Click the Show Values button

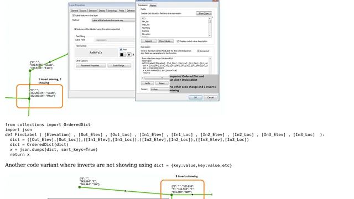click(x=165, y=41)
